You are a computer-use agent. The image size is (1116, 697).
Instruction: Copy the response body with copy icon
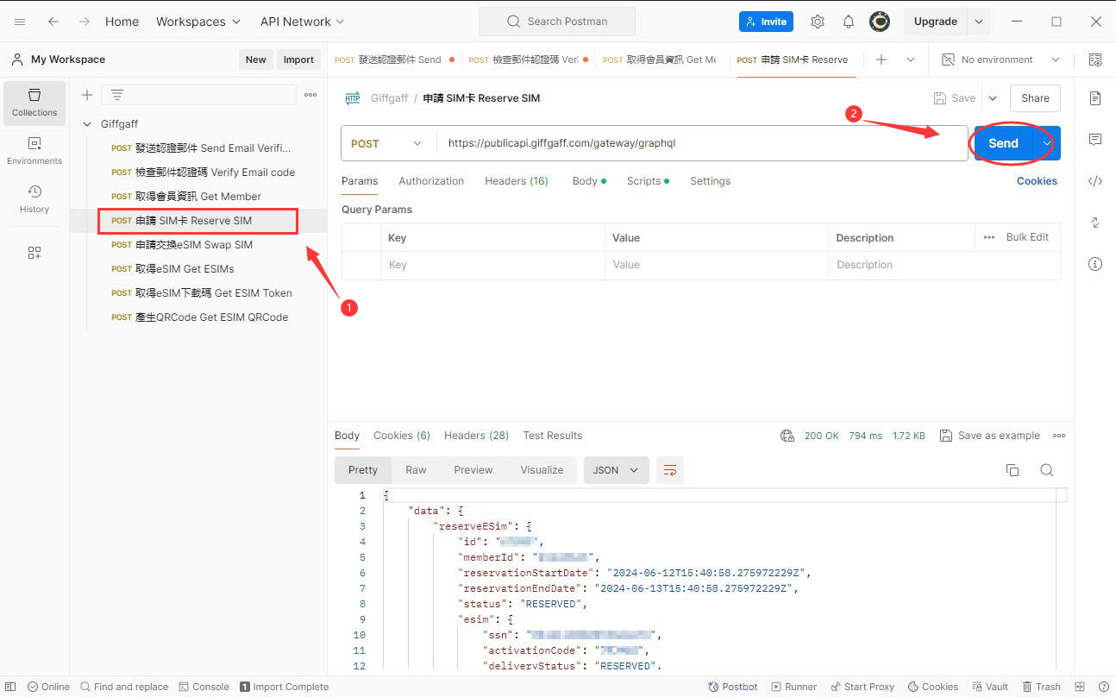coord(1013,470)
